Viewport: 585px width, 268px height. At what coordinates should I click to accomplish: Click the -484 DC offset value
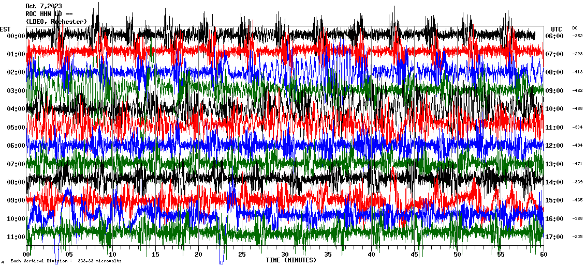coord(577,146)
